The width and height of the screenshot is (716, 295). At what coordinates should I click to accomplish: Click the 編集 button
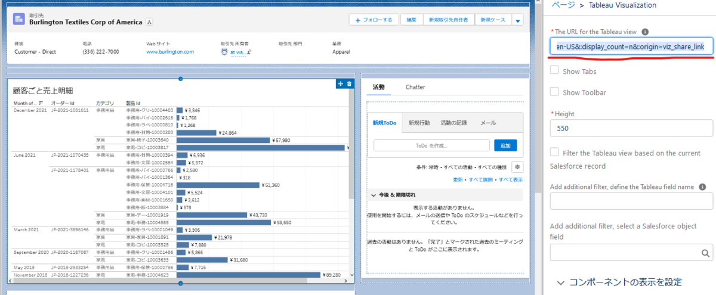coord(412,20)
